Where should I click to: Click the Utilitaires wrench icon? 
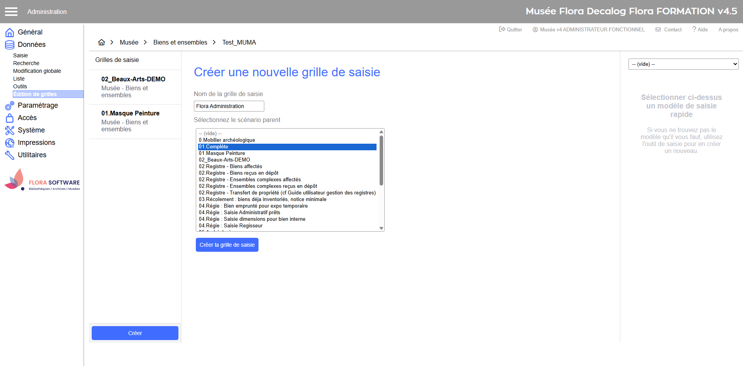tap(10, 155)
